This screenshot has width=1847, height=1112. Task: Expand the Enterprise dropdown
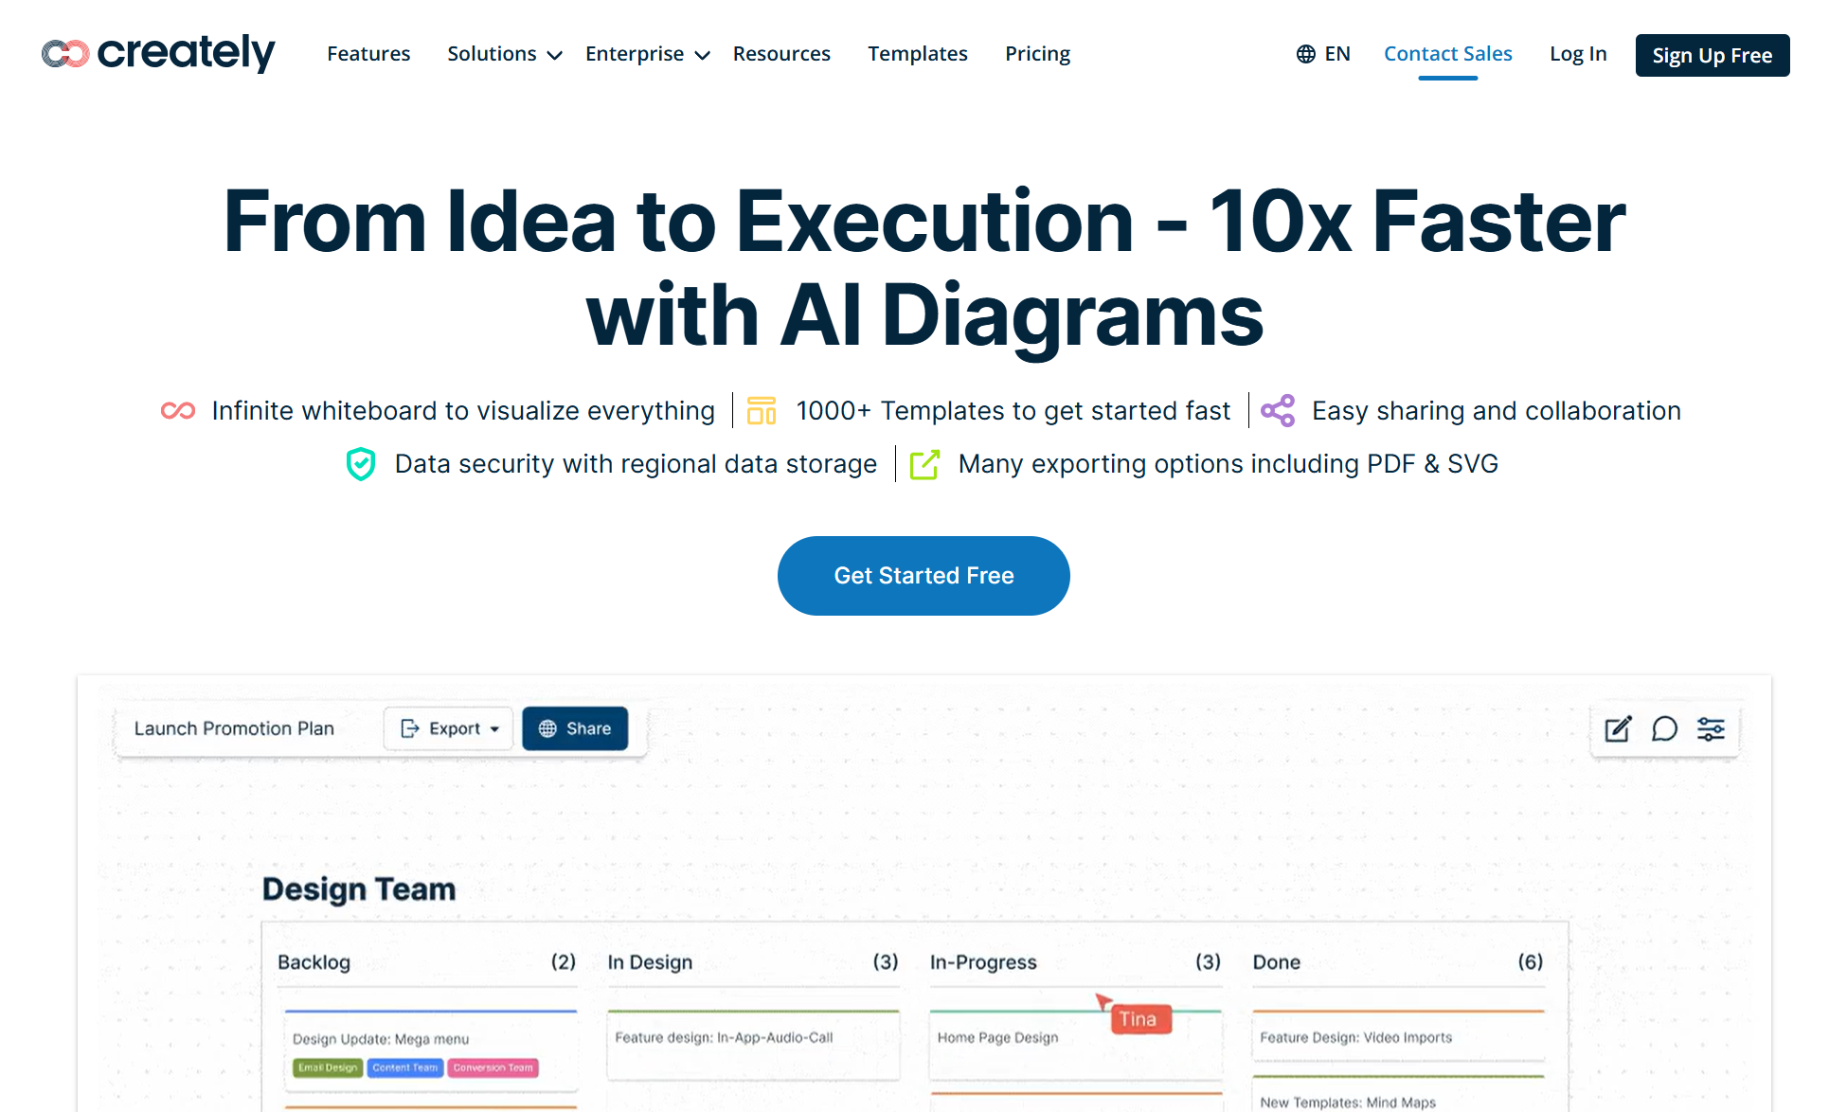coord(648,54)
